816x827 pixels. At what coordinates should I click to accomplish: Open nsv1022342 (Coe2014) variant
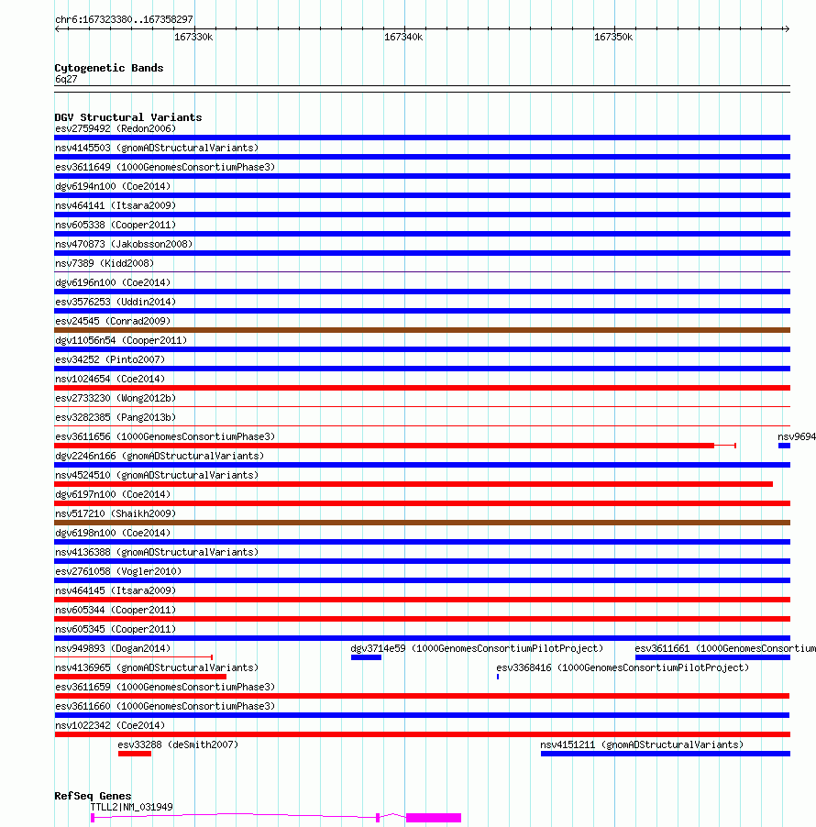110,726
